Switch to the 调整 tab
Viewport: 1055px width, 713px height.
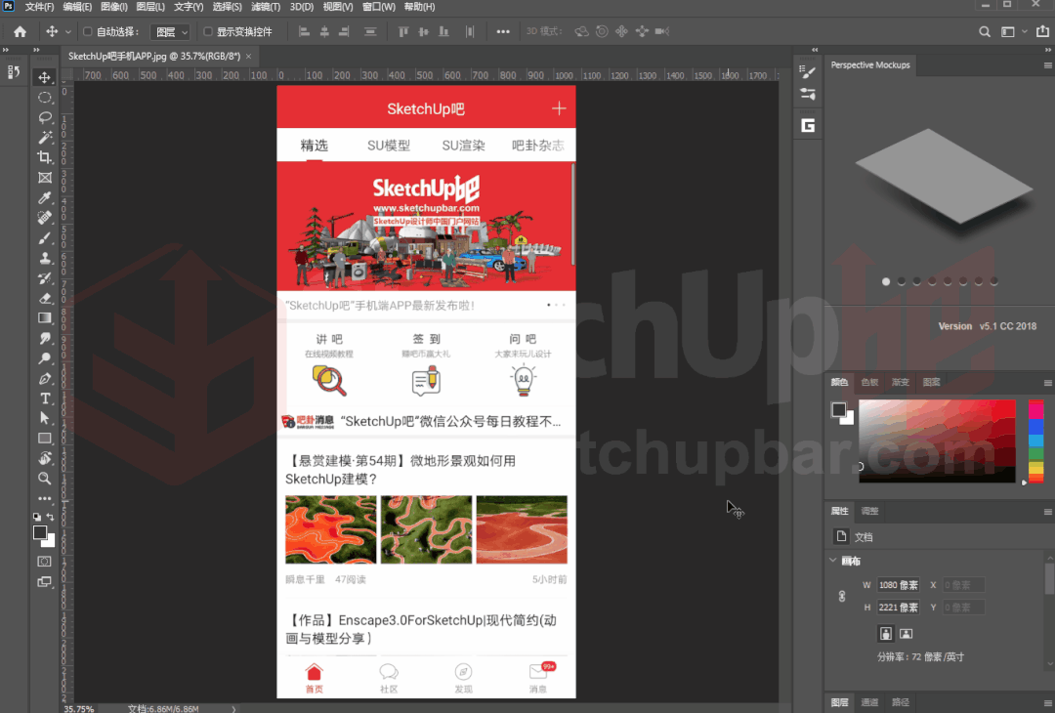[870, 511]
